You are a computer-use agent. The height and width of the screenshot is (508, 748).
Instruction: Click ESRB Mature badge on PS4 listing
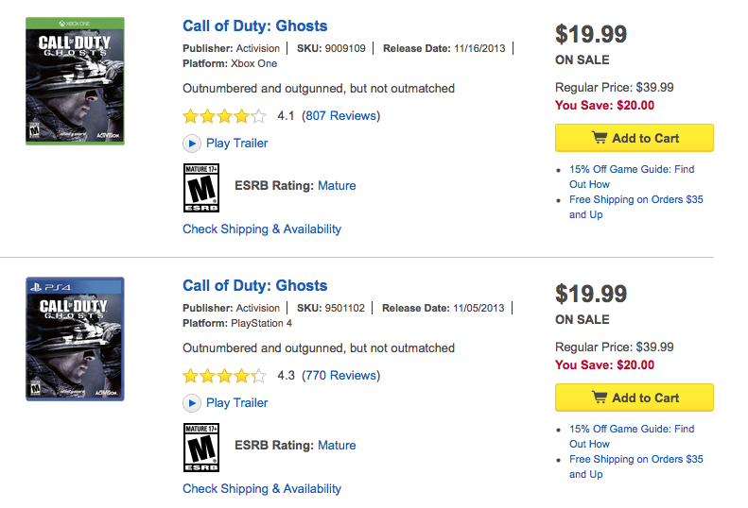coord(200,446)
